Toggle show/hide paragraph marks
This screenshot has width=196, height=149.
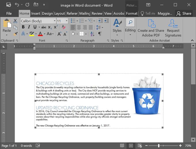[x=100, y=34]
